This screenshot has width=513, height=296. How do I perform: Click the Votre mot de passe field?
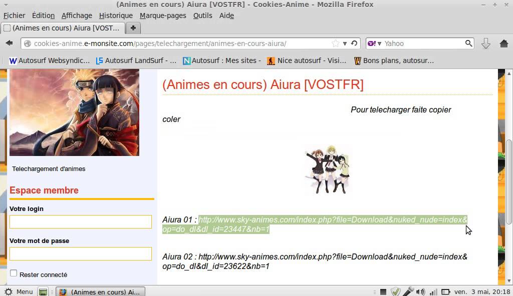[81, 254]
